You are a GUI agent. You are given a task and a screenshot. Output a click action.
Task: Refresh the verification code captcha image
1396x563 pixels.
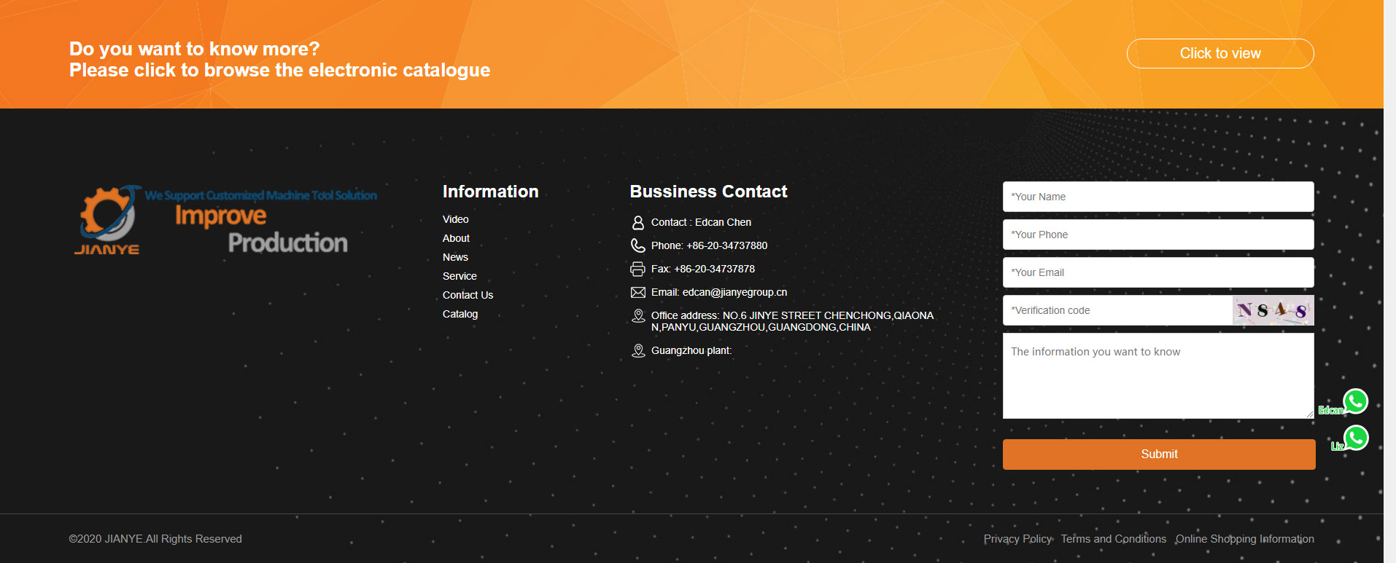(x=1273, y=310)
